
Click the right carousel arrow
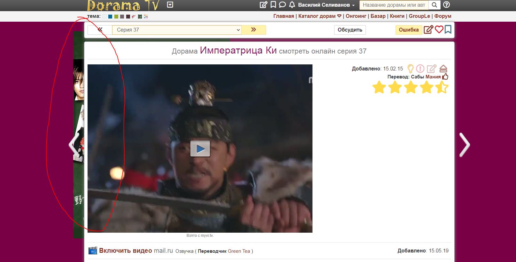[x=465, y=145]
